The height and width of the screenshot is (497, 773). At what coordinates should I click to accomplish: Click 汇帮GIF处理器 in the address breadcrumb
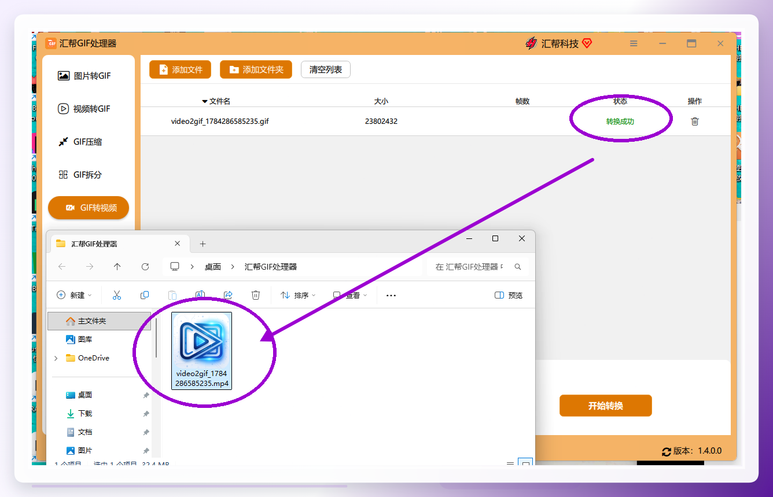pyautogui.click(x=271, y=267)
